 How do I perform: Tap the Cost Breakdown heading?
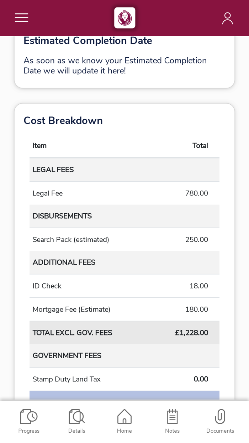coord(63,121)
